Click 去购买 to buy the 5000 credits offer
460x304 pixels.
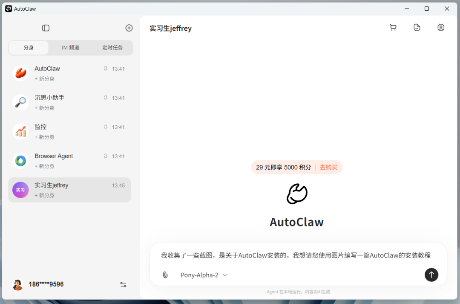click(x=328, y=167)
